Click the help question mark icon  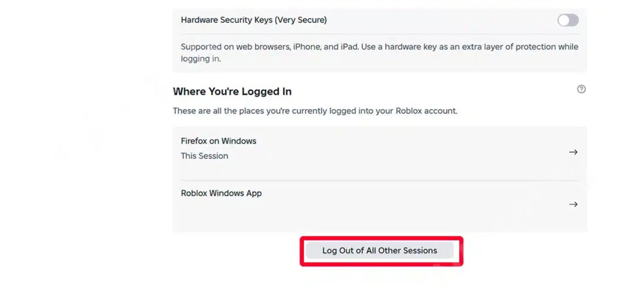pos(581,89)
